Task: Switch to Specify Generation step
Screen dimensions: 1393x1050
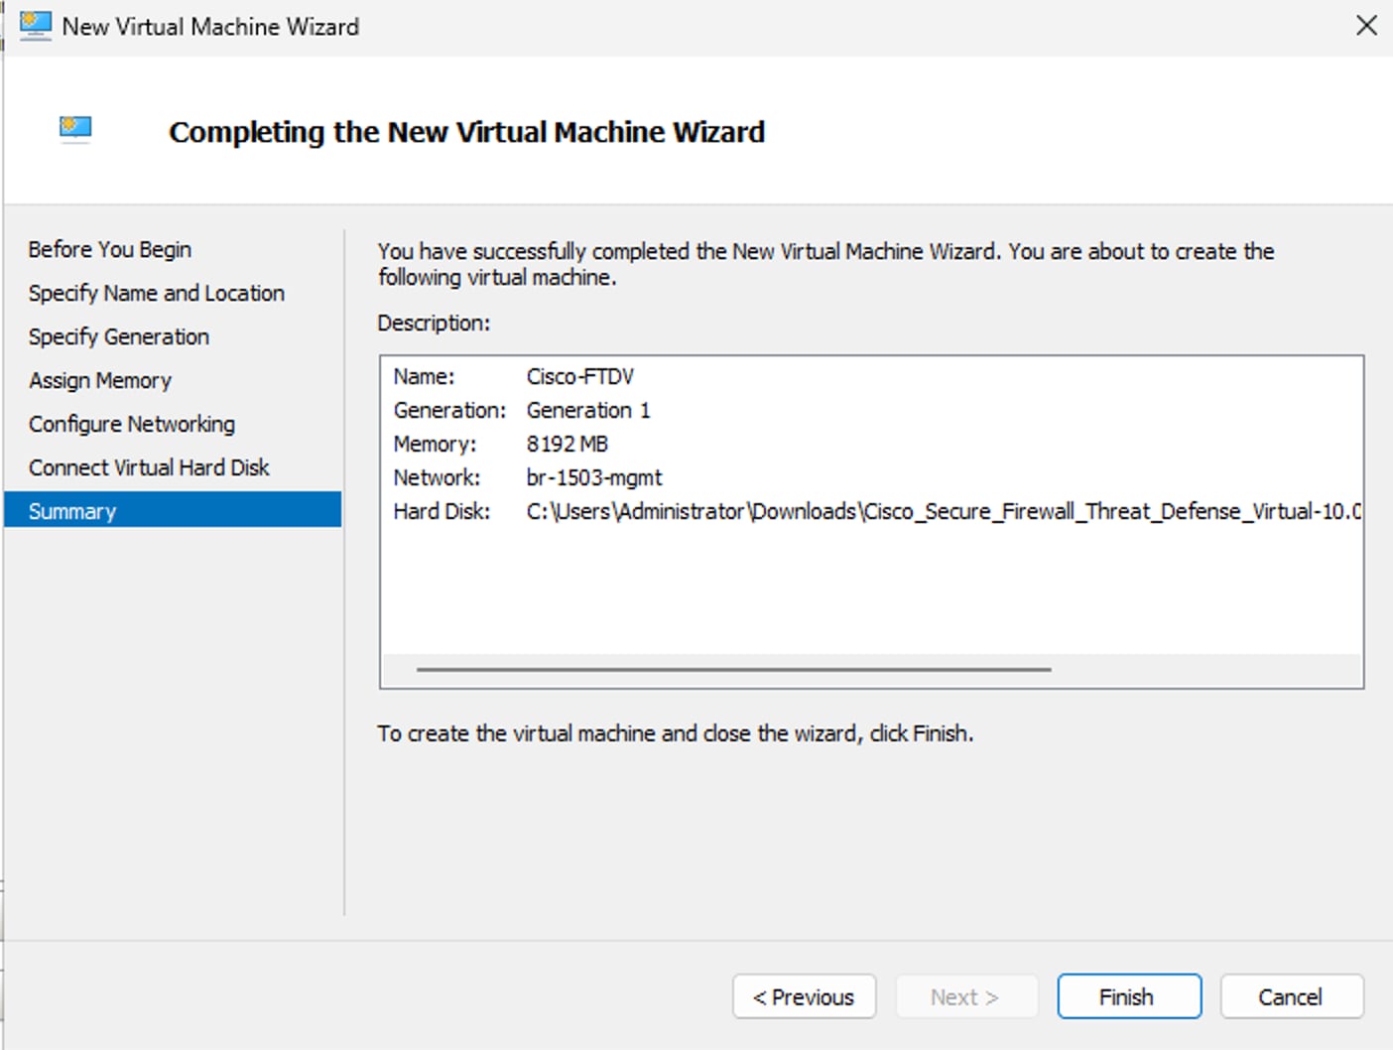Action: click(119, 336)
